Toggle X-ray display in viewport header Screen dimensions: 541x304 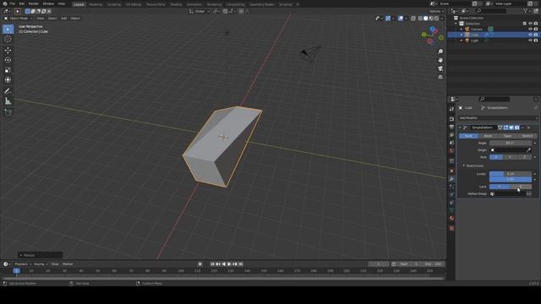click(x=413, y=19)
